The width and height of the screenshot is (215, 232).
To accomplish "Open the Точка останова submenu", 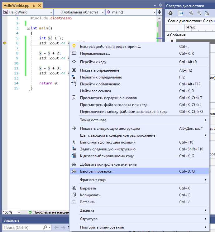I will [139, 120].
